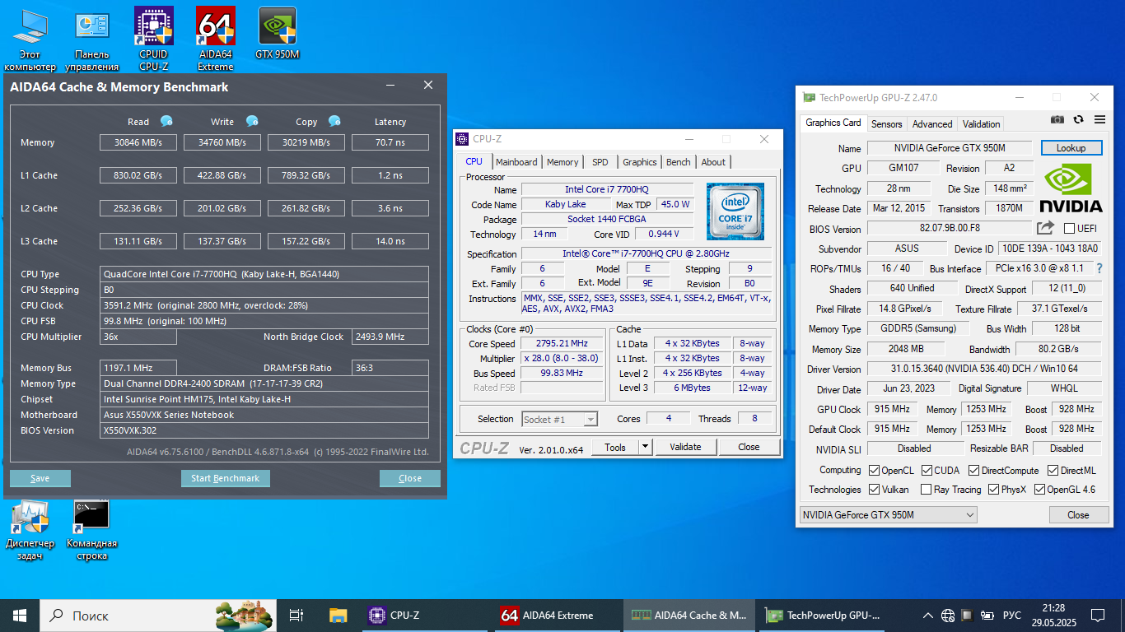
Task: Click the Start Benchmark button
Action: tap(225, 478)
